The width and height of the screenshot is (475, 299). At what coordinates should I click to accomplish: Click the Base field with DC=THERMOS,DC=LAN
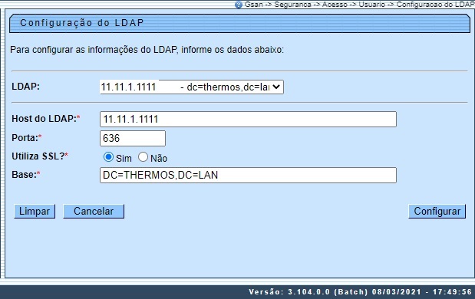(248, 176)
